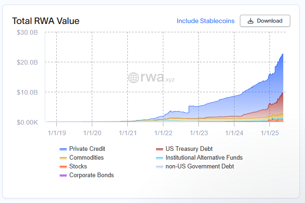
Task: Click the non-US Government Debt swatch
Action: (159, 167)
